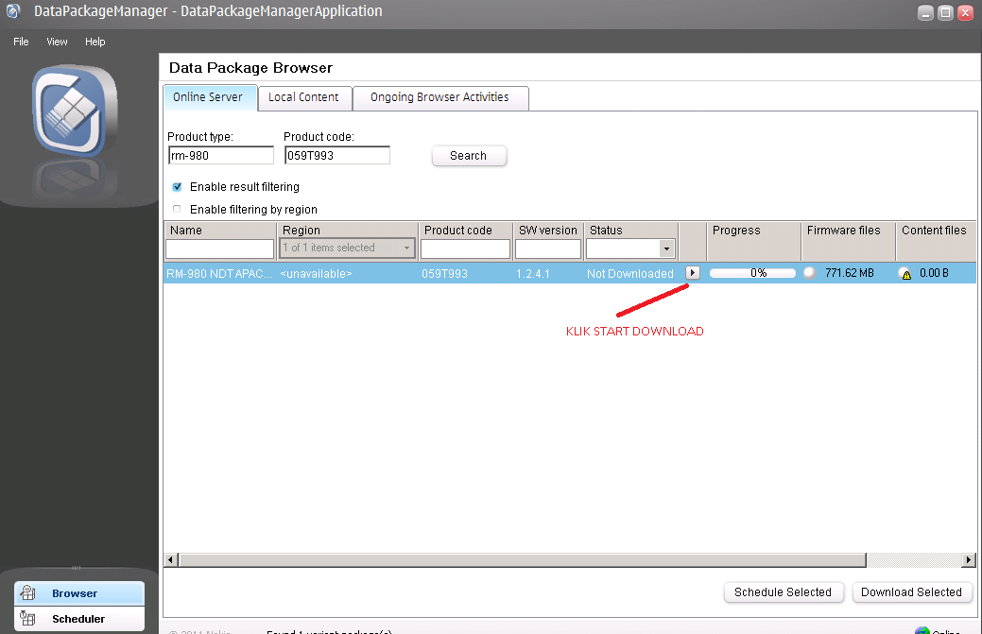Open the Help menu

pos(95,42)
